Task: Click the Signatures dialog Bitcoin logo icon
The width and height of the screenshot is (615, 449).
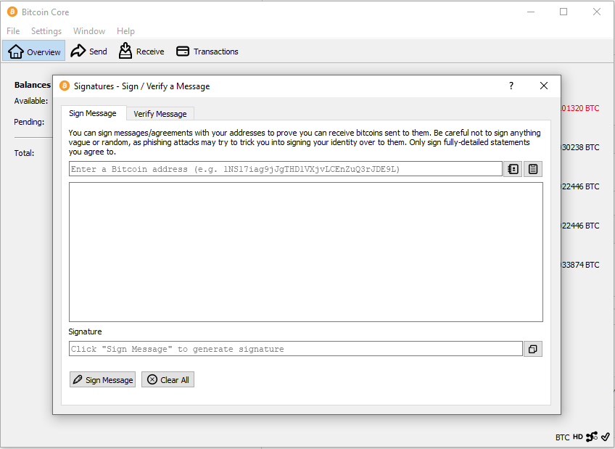Action: point(65,86)
